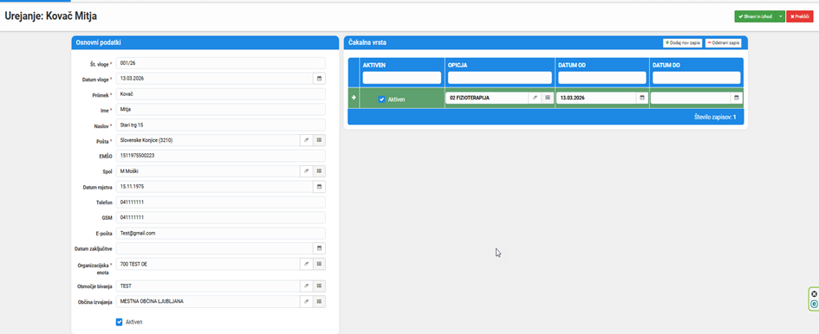This screenshot has height=334, width=819.
Task: Click Območje bivanja field showing TEST
Action: point(208,286)
